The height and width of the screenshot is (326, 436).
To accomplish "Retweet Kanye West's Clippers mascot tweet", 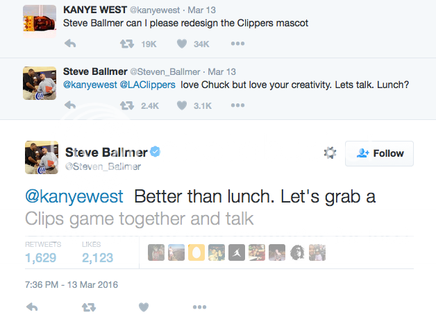I will (x=127, y=44).
